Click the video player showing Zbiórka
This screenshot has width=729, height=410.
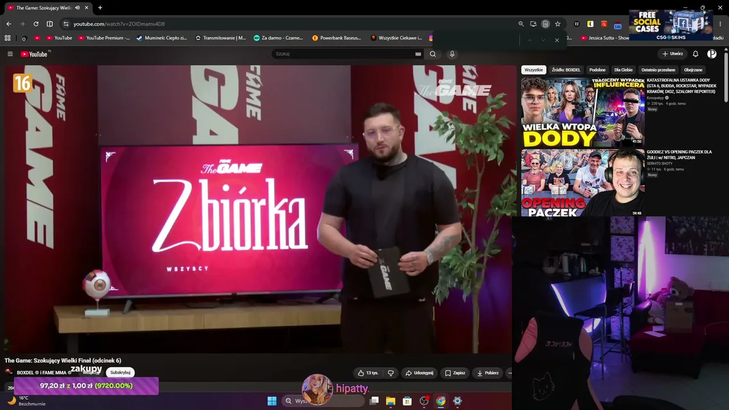258,209
